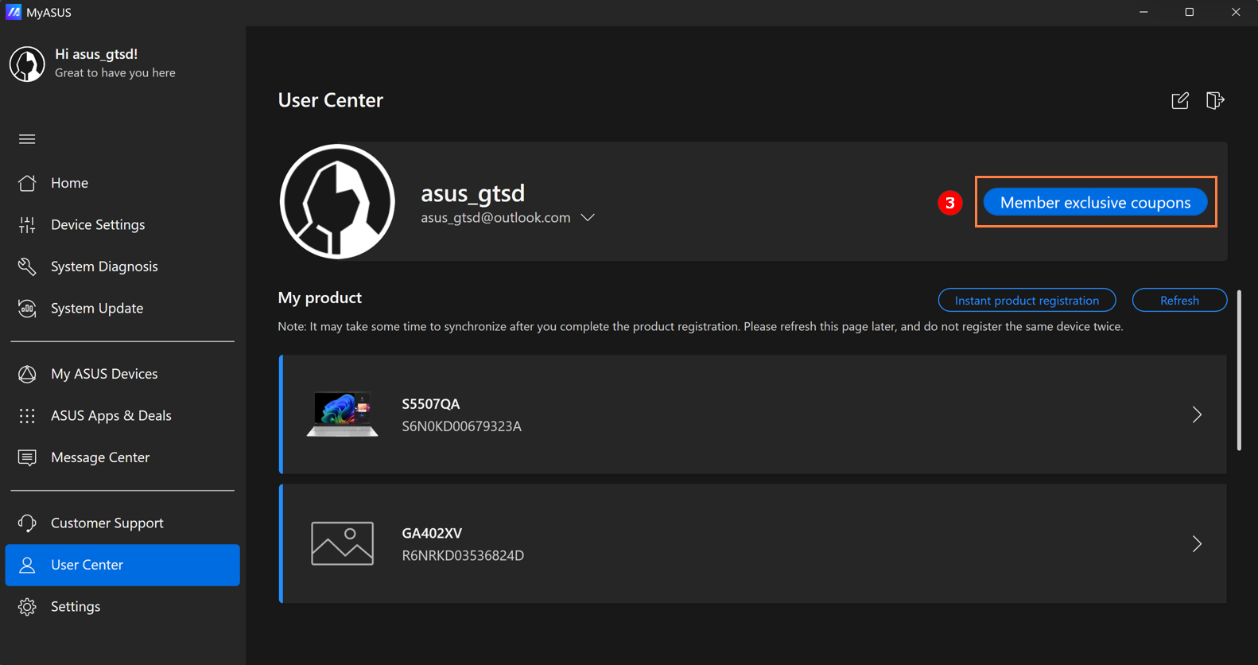Click the Customer Support headset icon
The height and width of the screenshot is (665, 1258).
tap(27, 523)
